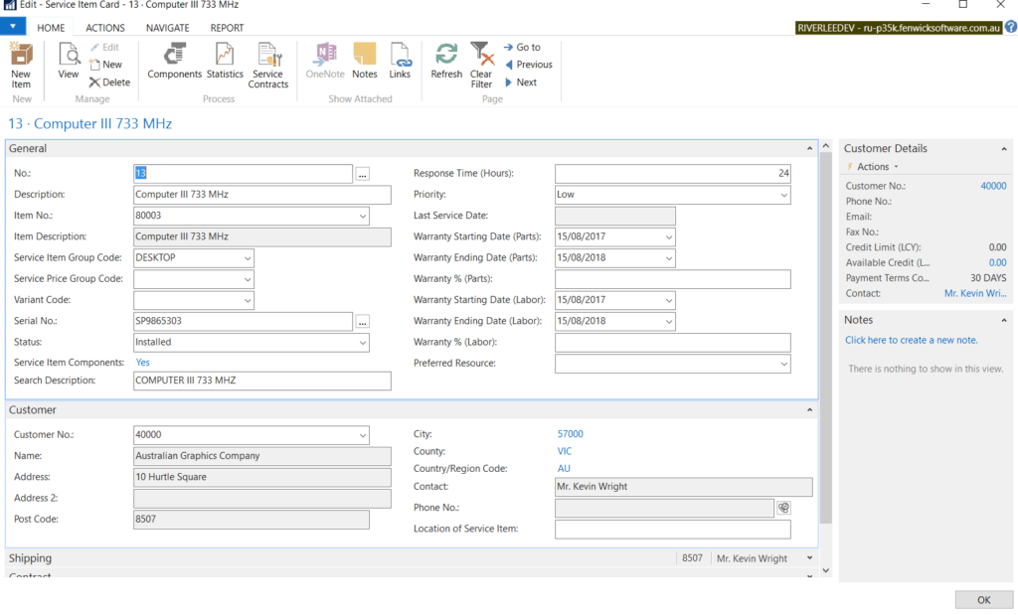Click the Serial No. assist-edit button
1018x615 pixels.
point(363,321)
